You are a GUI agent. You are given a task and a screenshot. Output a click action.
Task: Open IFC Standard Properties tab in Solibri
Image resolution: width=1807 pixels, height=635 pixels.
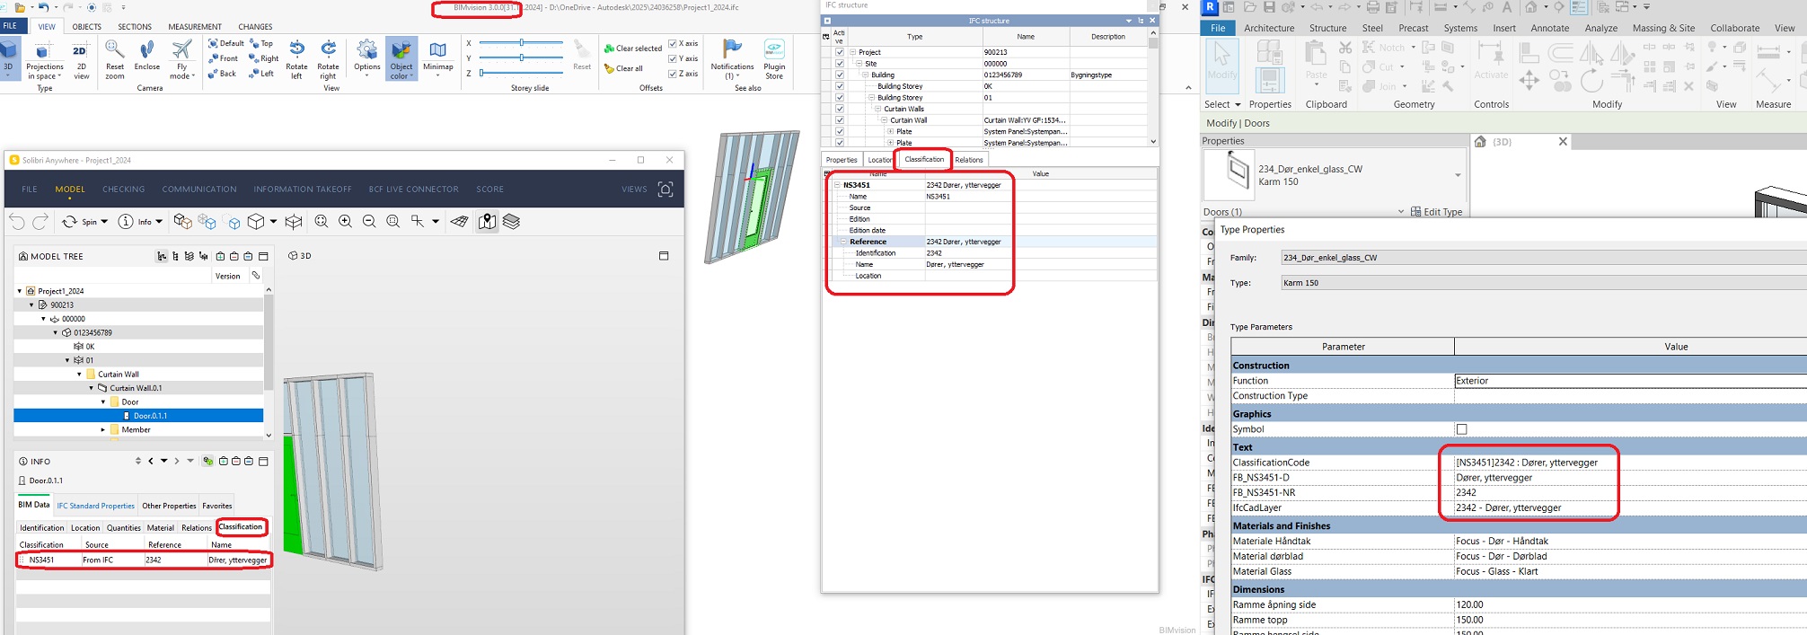tap(96, 506)
